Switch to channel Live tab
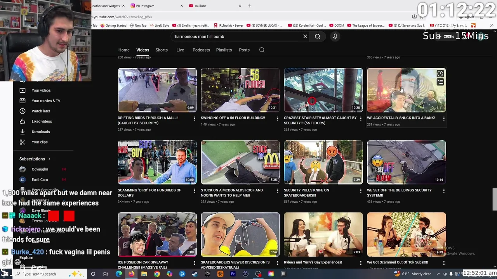The width and height of the screenshot is (497, 279). click(x=180, y=50)
